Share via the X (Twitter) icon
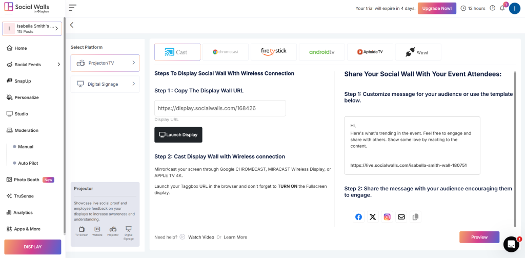525x258 pixels. 373,217
